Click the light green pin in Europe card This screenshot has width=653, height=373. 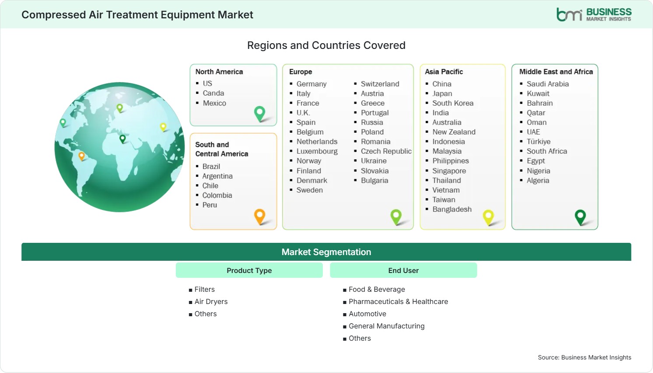[x=396, y=217]
